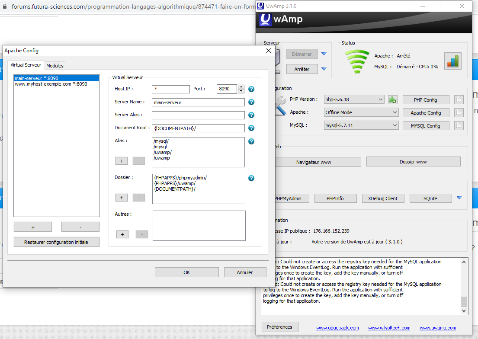
Task: Open help for Server Alias field
Action: [x=251, y=115]
